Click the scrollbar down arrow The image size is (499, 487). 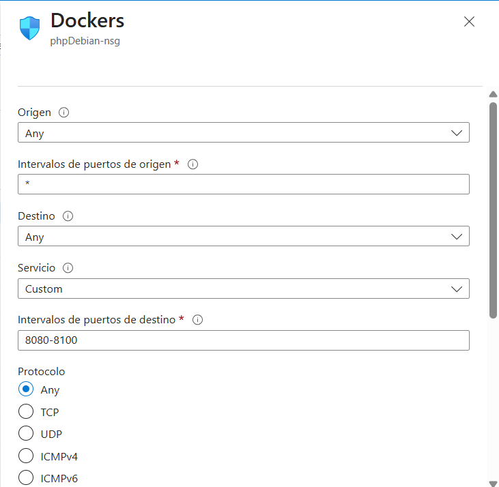pyautogui.click(x=493, y=481)
